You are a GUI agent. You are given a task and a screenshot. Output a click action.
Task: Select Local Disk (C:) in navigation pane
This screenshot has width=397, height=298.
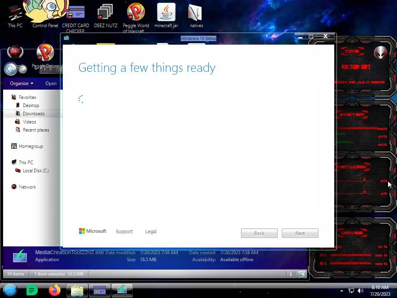click(x=36, y=171)
